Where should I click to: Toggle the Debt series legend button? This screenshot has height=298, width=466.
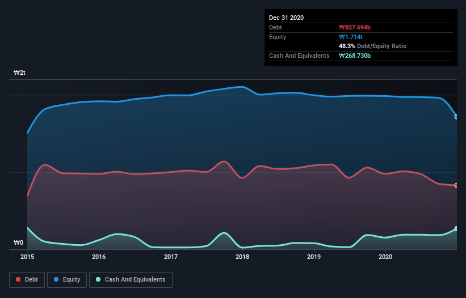coord(27,280)
